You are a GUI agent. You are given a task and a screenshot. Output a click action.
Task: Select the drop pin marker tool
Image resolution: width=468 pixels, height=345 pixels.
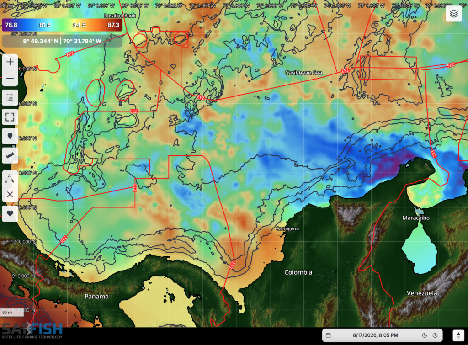10,136
